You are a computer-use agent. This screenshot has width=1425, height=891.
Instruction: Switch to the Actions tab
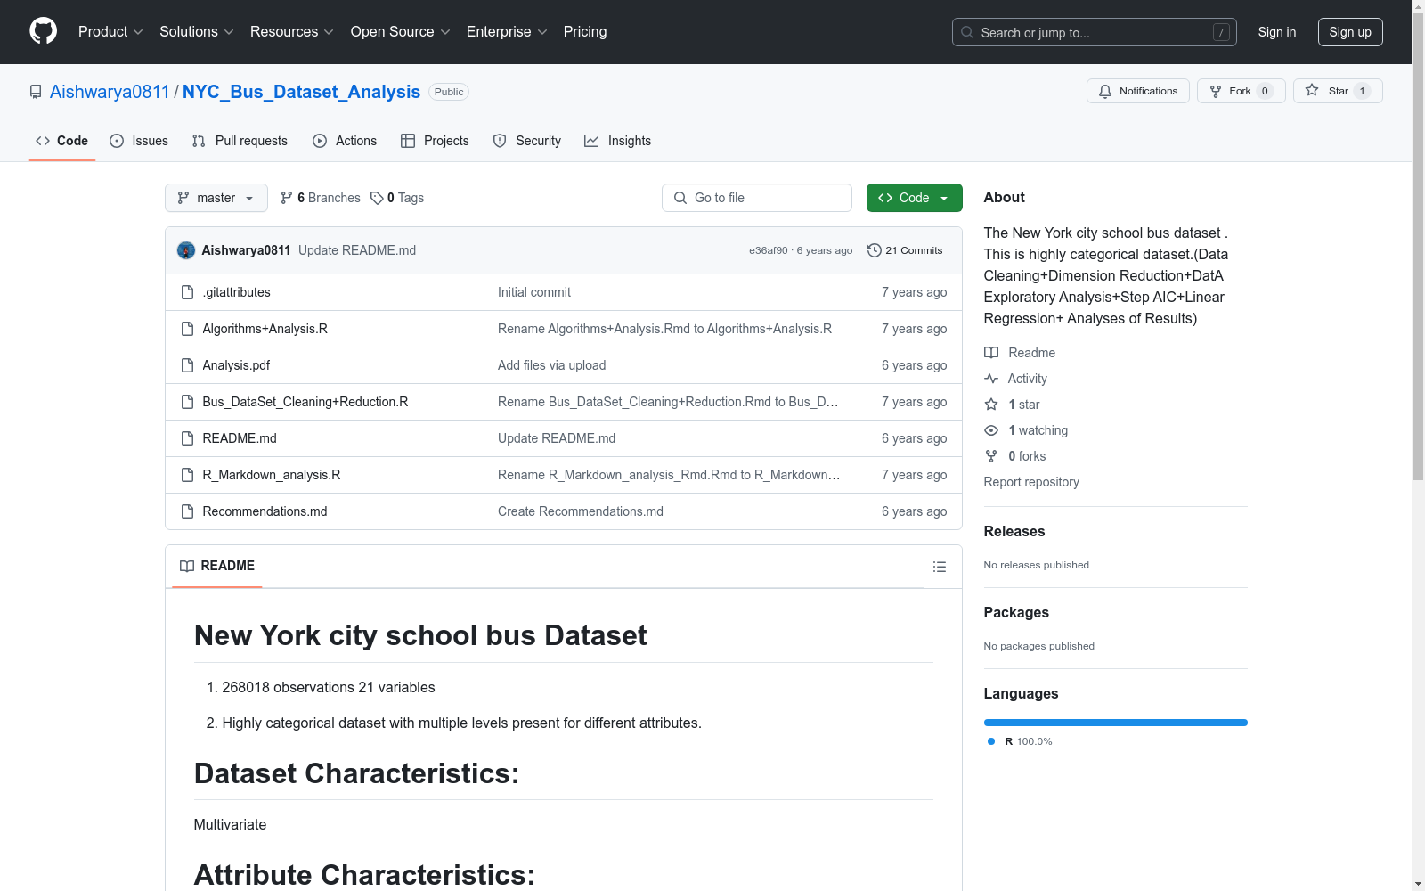[345, 141]
